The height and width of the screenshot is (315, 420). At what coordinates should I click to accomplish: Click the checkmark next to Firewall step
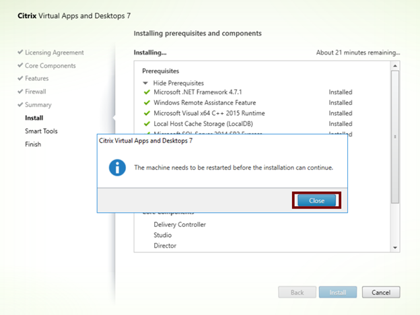click(20, 92)
